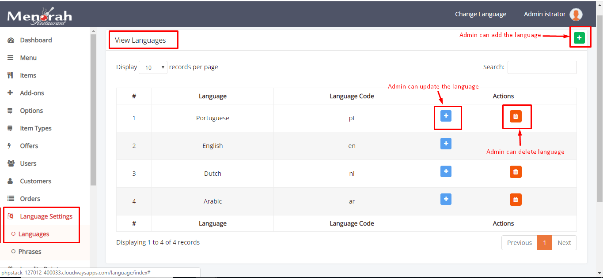Click blue update icon for English
The width and height of the screenshot is (603, 278).
(446, 144)
